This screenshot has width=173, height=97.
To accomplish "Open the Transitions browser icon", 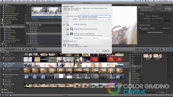I will pos(157,49).
